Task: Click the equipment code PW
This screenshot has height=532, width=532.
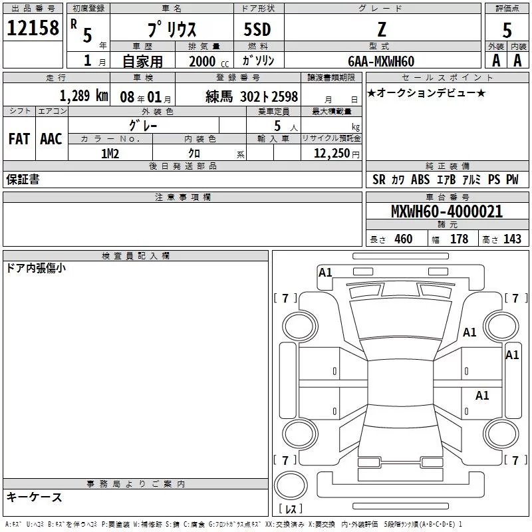Action: tap(512, 180)
